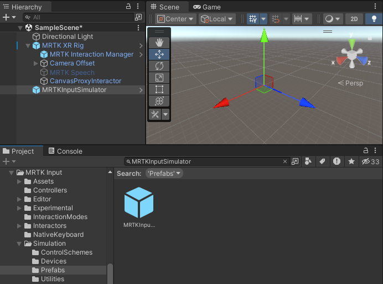383x284 pixels.
Task: Search by type filter icon
Action: pos(308,161)
